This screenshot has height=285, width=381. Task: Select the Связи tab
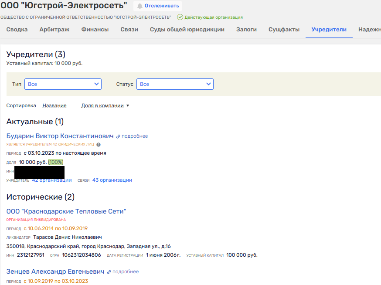pyautogui.click(x=129, y=30)
